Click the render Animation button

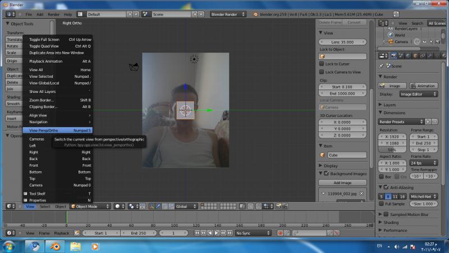pos(423,86)
